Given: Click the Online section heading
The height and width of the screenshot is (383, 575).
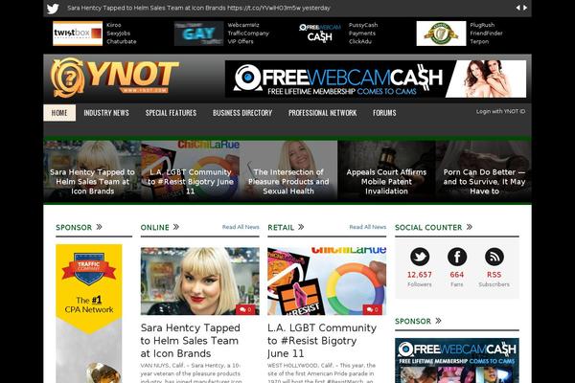Looking at the screenshot, I should (x=154, y=227).
